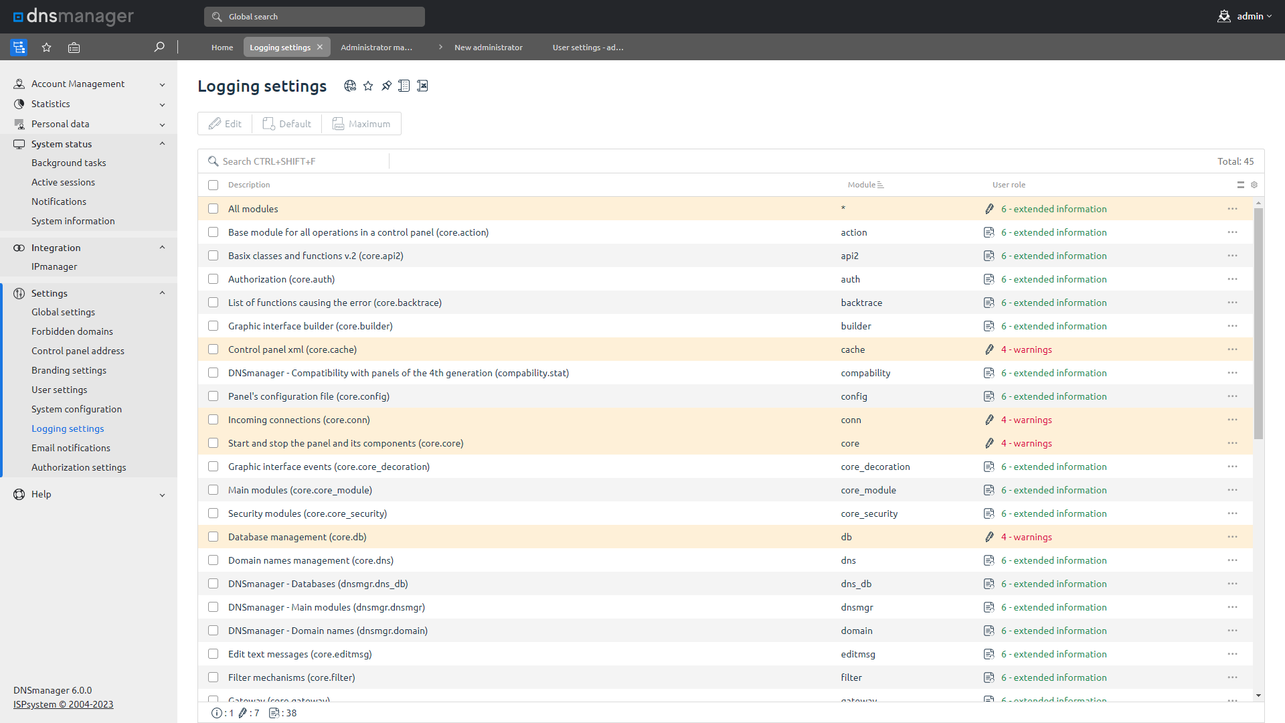Viewport: 1285px width, 723px height.
Task: Open the admin user dropdown
Action: [1245, 16]
